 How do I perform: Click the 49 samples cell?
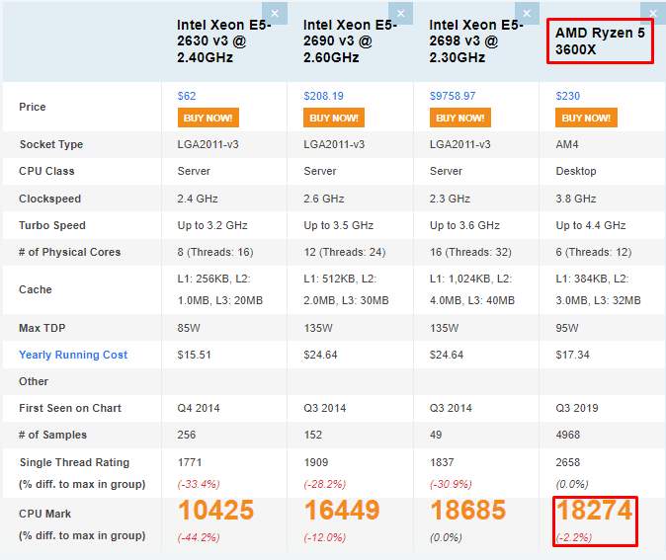point(436,435)
